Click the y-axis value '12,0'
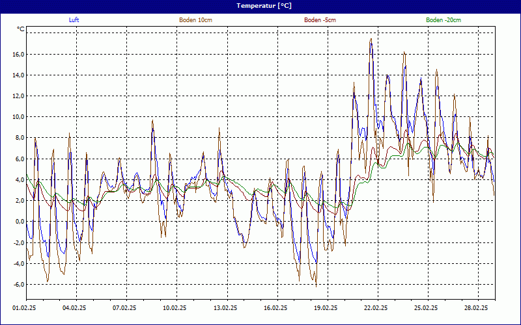This screenshot has height=325, width=521. 19,96
